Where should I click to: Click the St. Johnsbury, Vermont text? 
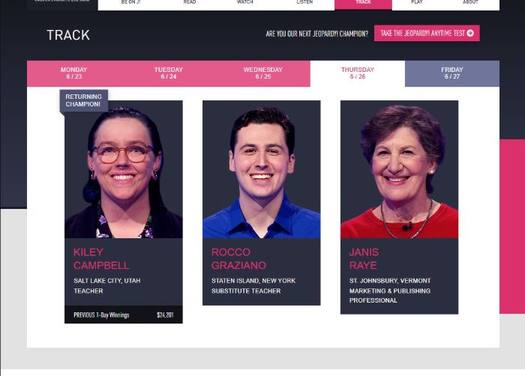tap(390, 281)
